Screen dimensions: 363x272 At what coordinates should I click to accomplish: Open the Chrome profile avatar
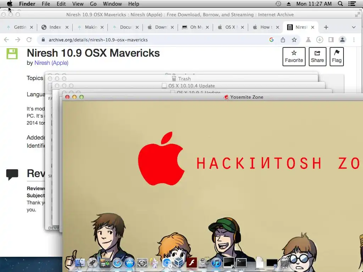point(342,40)
